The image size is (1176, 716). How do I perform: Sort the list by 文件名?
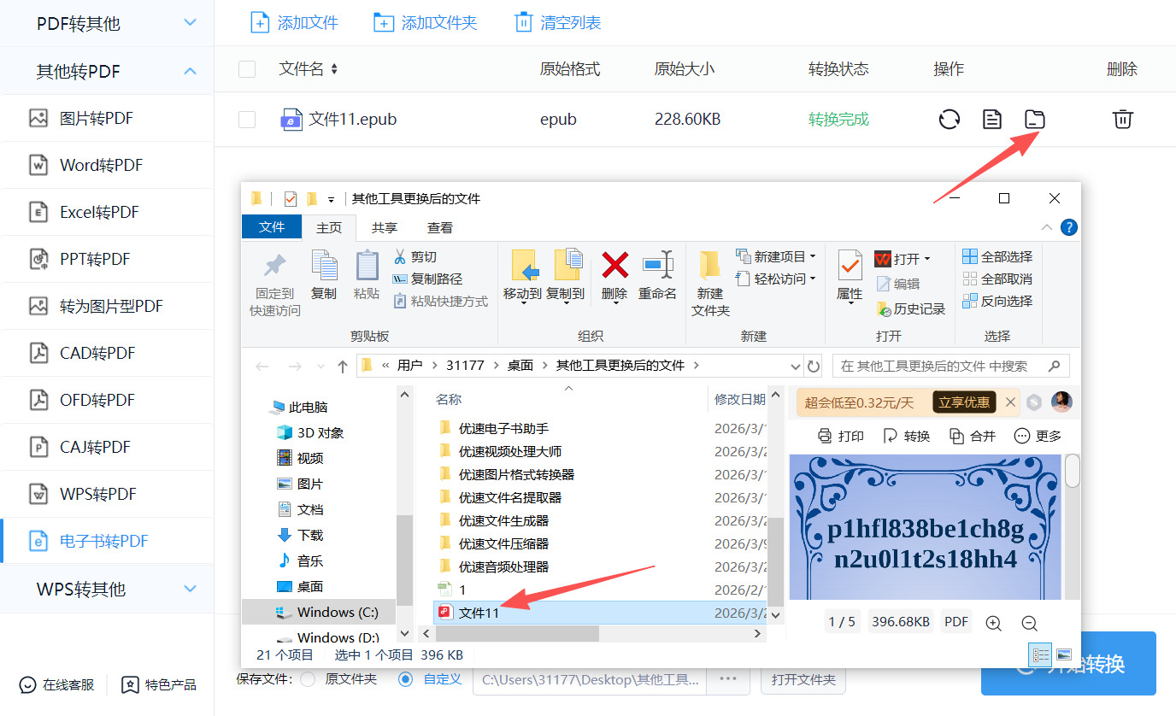(x=334, y=69)
